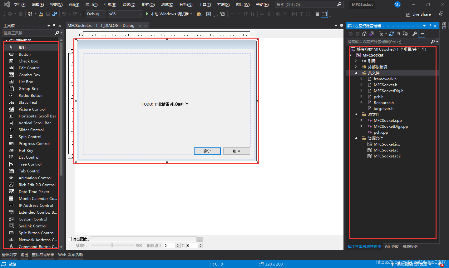Click Collapse All icon in Solution Explorer
The image size is (449, 268).
pos(398,34)
